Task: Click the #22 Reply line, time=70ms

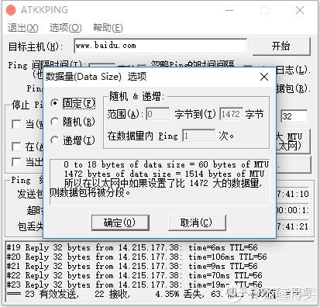Action: tap(134, 275)
